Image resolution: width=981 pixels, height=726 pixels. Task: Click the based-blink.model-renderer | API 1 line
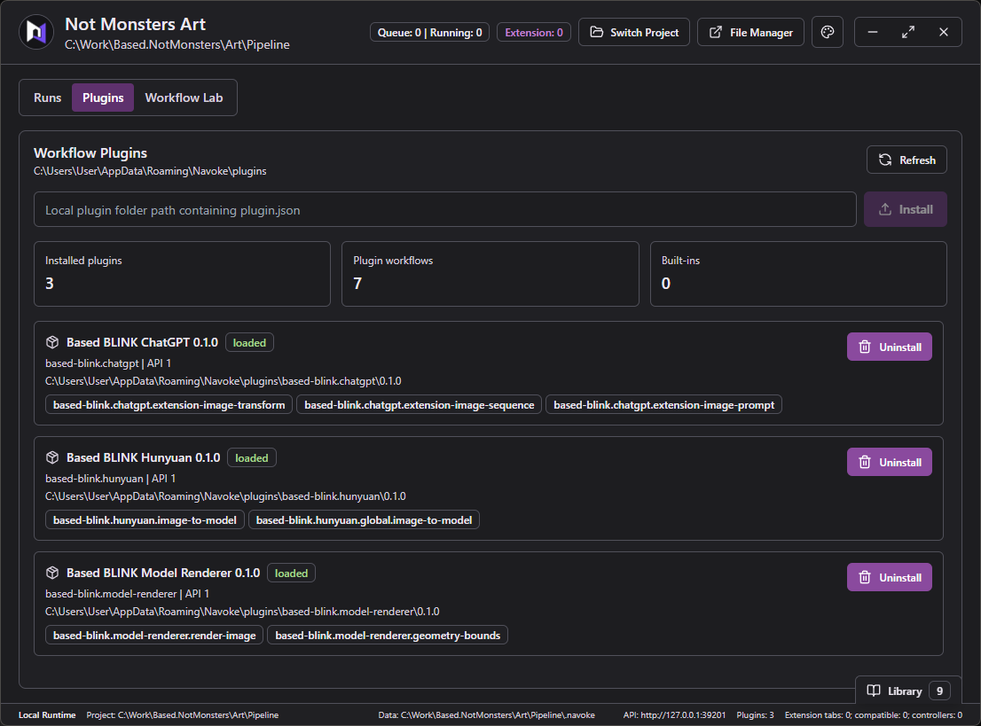pos(127,593)
